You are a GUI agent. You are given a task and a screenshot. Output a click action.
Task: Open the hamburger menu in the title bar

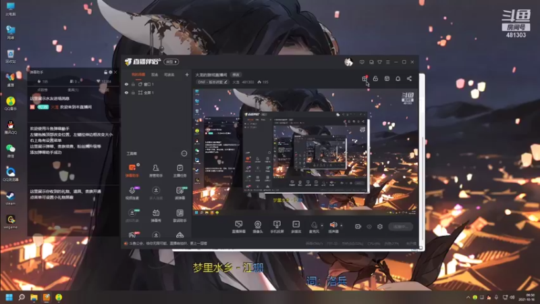point(388,62)
